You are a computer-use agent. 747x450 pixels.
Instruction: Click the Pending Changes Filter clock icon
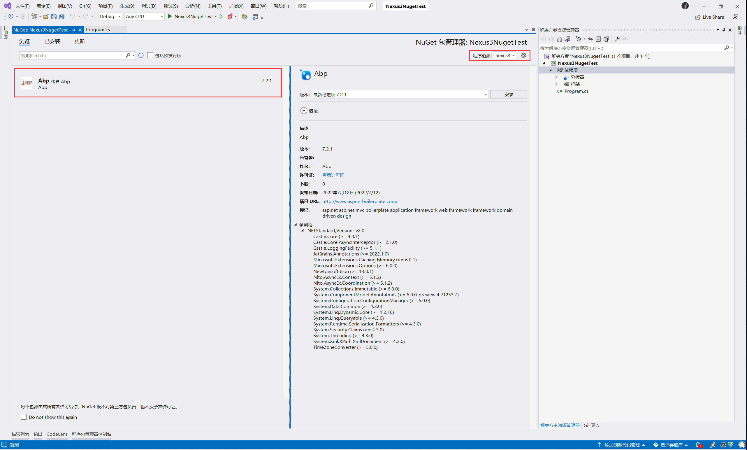[x=578, y=39]
